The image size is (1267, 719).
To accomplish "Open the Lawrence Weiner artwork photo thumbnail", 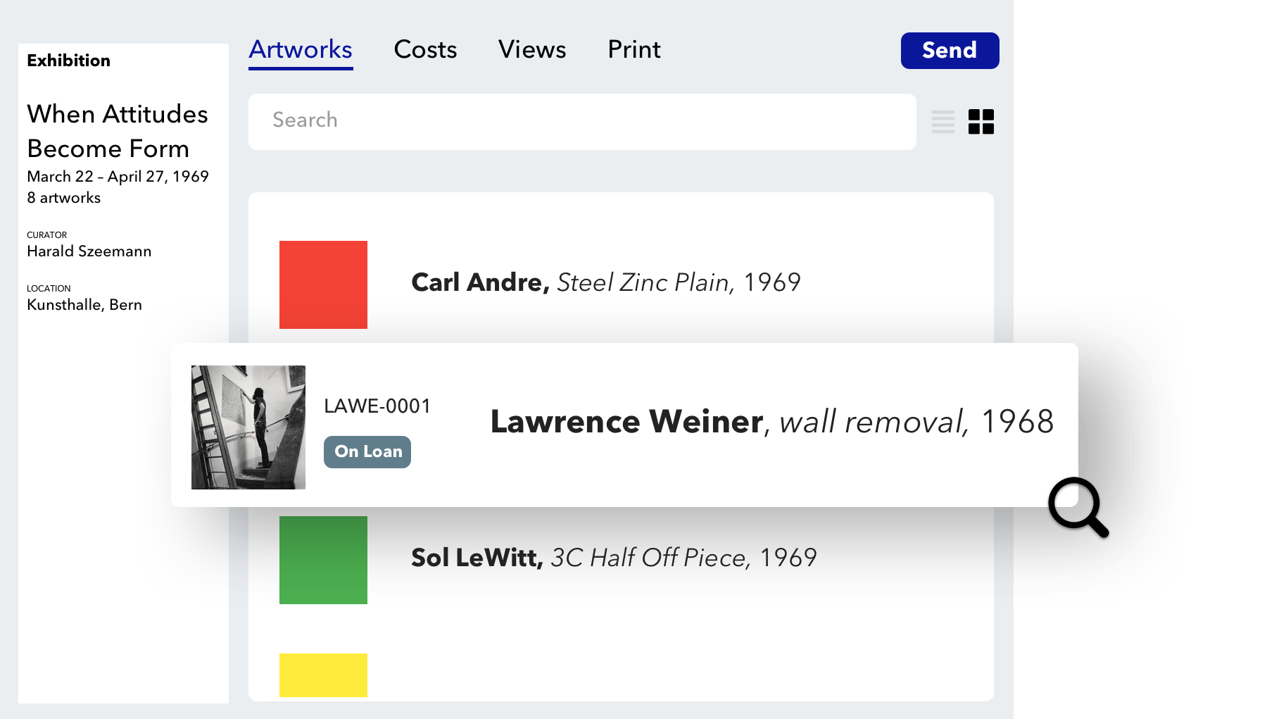I will 248,427.
